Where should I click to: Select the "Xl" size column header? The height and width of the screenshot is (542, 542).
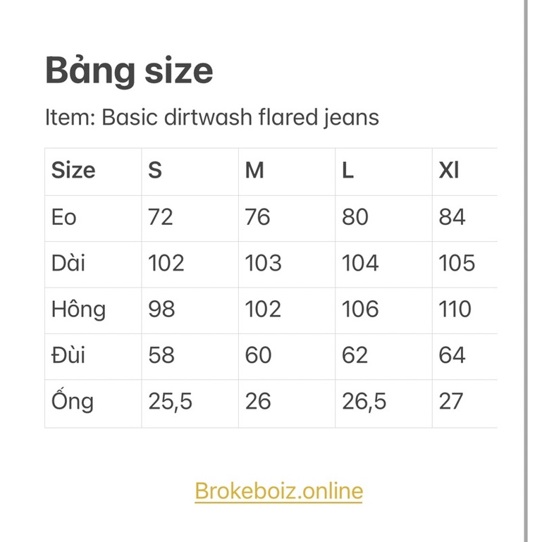449,171
